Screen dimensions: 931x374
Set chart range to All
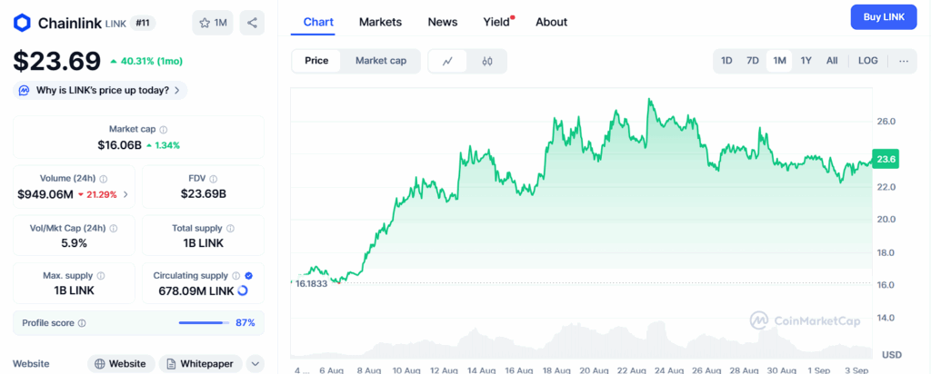832,61
